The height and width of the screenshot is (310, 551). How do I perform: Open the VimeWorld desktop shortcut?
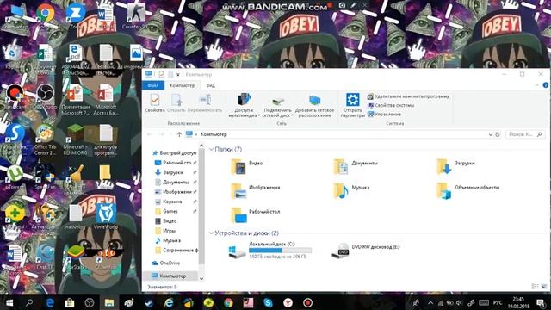[105, 216]
